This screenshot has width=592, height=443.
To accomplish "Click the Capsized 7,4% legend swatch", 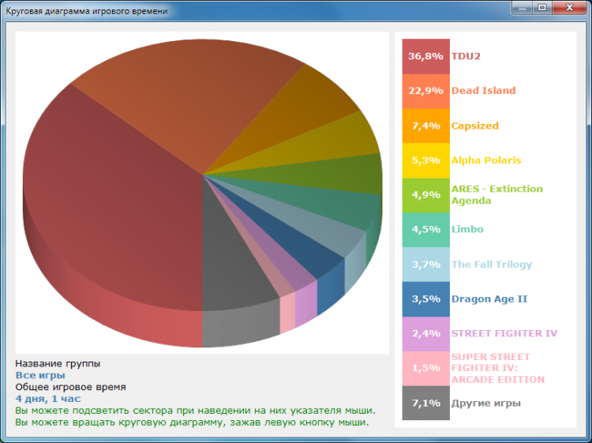I will point(426,126).
